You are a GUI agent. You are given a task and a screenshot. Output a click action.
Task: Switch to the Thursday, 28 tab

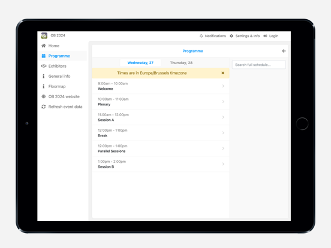click(181, 63)
